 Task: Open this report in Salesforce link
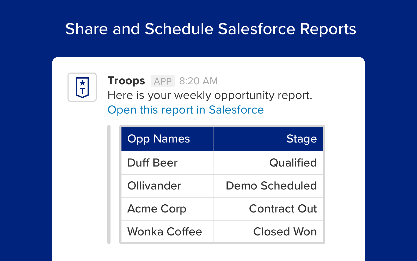coord(186,110)
